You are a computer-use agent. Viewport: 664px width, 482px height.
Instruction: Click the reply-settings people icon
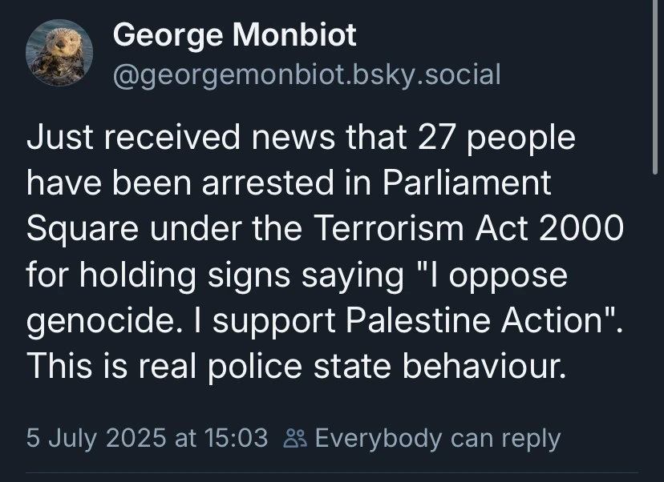(294, 439)
